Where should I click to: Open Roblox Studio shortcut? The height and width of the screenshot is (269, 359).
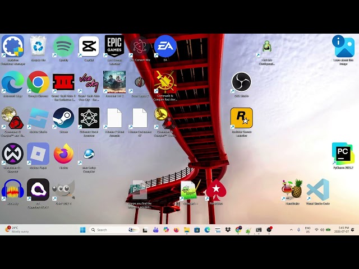point(38,118)
